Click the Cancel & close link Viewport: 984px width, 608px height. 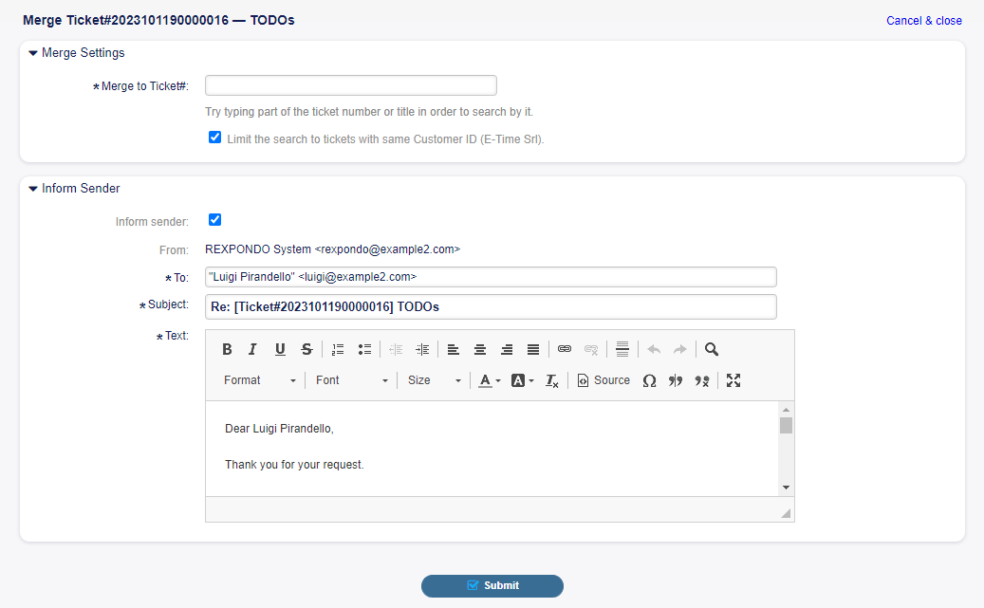point(923,21)
